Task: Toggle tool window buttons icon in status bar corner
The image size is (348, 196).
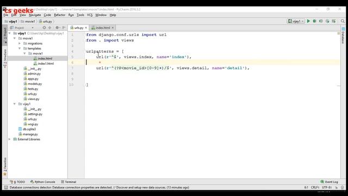Action: (x=6, y=187)
